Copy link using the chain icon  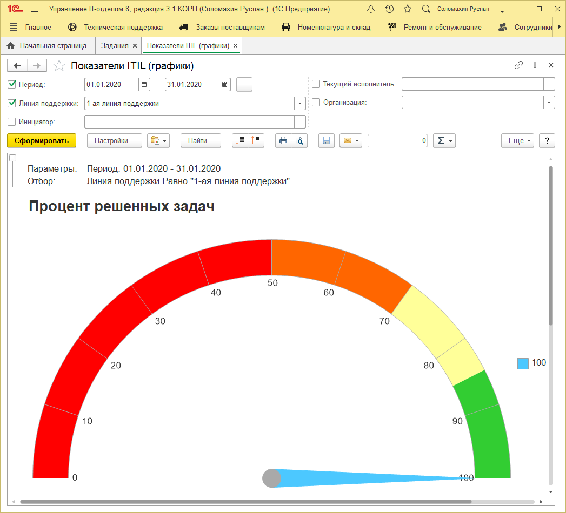point(518,65)
